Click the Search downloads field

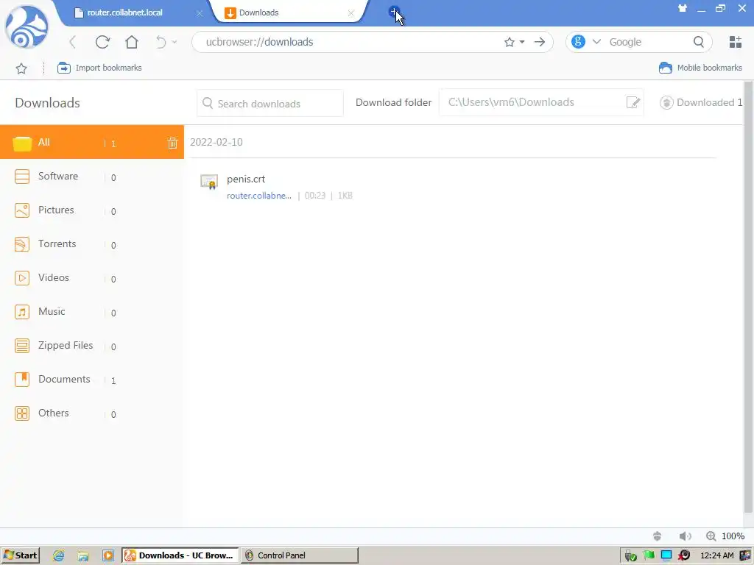pyautogui.click(x=270, y=103)
